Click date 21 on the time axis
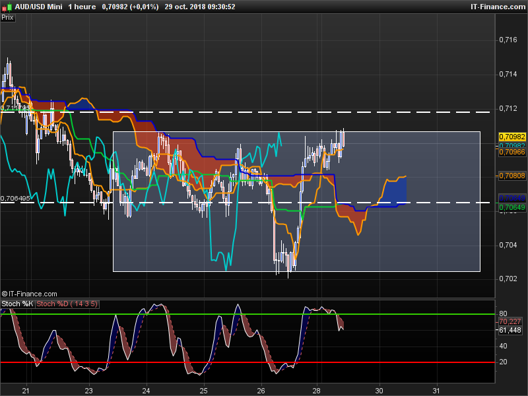Viewport: 528px width, 396px height. pos(26,391)
